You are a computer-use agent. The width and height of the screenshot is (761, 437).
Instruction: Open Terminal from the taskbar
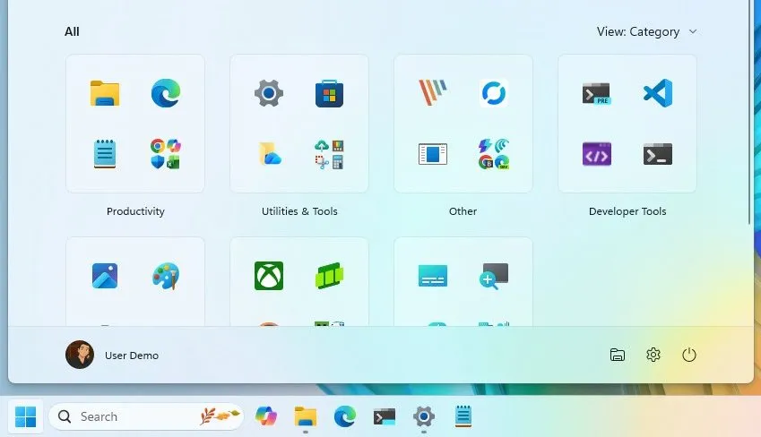(x=385, y=416)
